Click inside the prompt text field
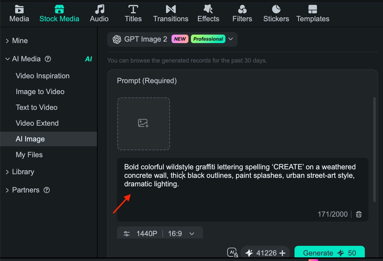The image size is (383, 261). point(242,190)
